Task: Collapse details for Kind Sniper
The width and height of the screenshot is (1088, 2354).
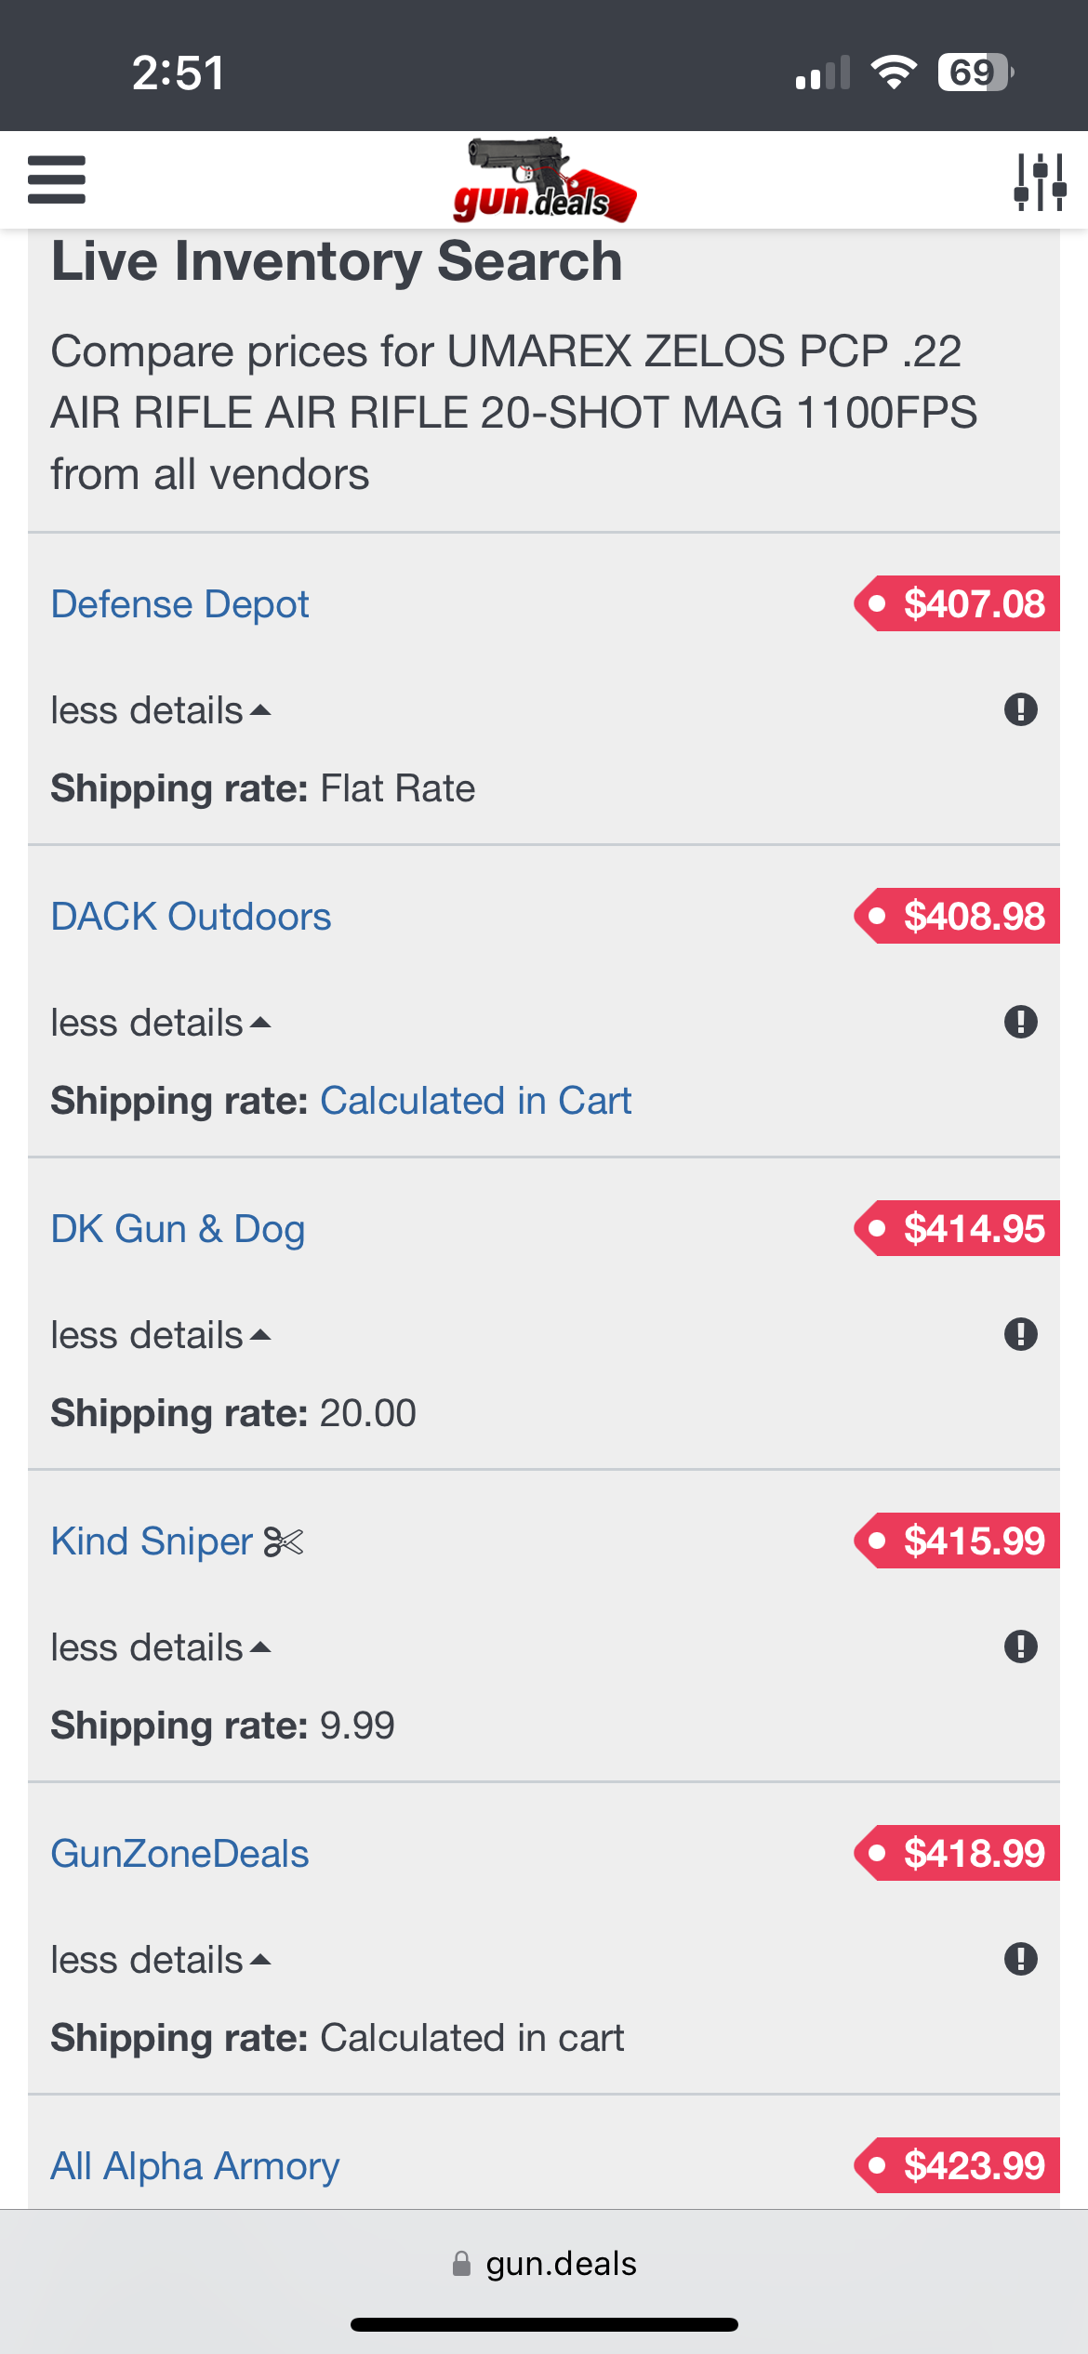Action: pyautogui.click(x=161, y=1647)
